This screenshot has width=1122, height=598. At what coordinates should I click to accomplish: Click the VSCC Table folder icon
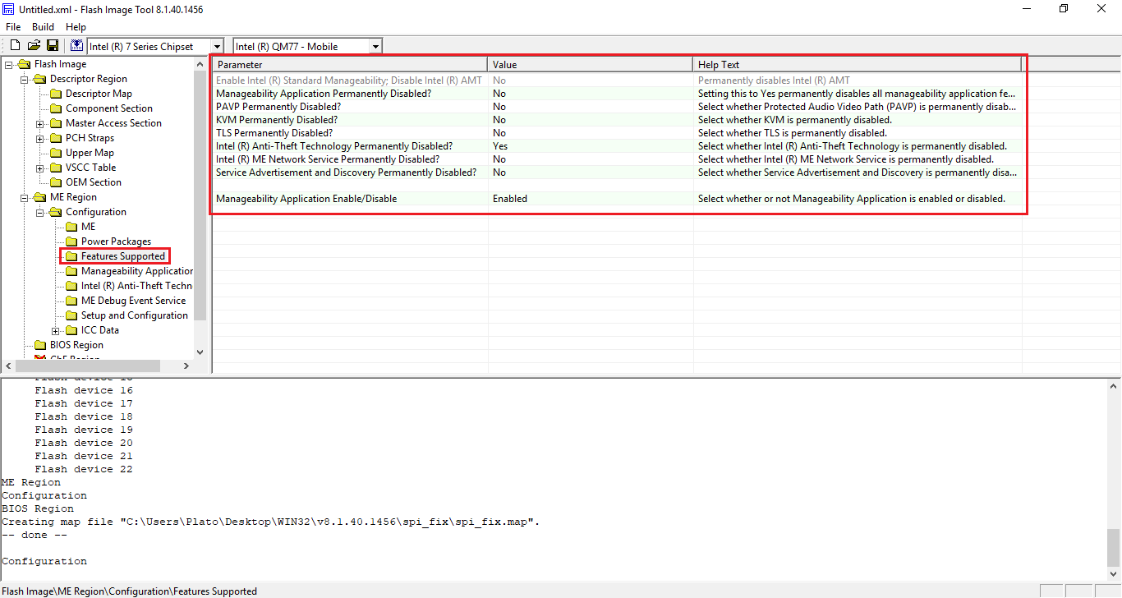point(56,168)
